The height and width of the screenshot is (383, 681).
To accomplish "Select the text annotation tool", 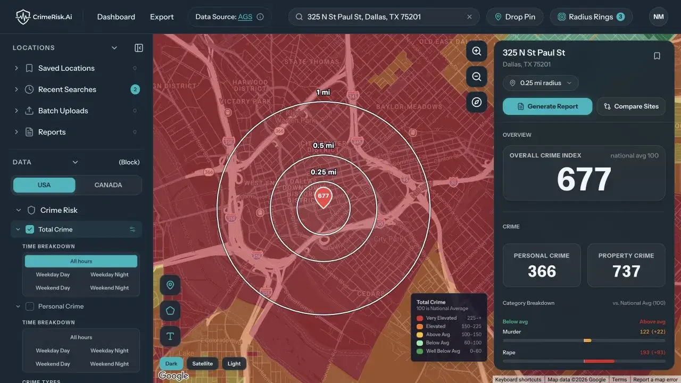I will tap(170, 336).
